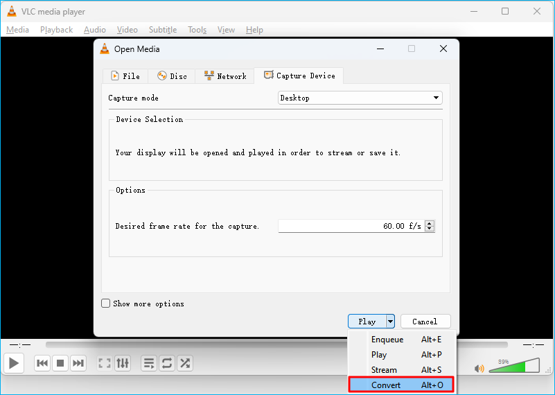Open the Tools menu
The width and height of the screenshot is (555, 395).
click(197, 30)
